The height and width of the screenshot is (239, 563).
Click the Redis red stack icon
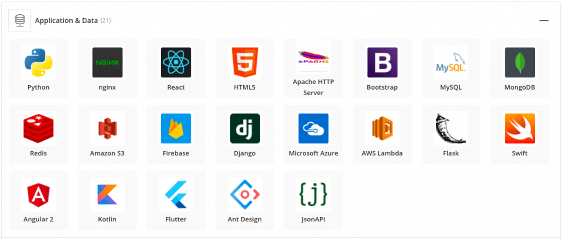click(38, 129)
